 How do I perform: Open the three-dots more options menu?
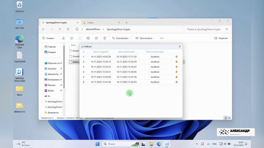(162, 38)
